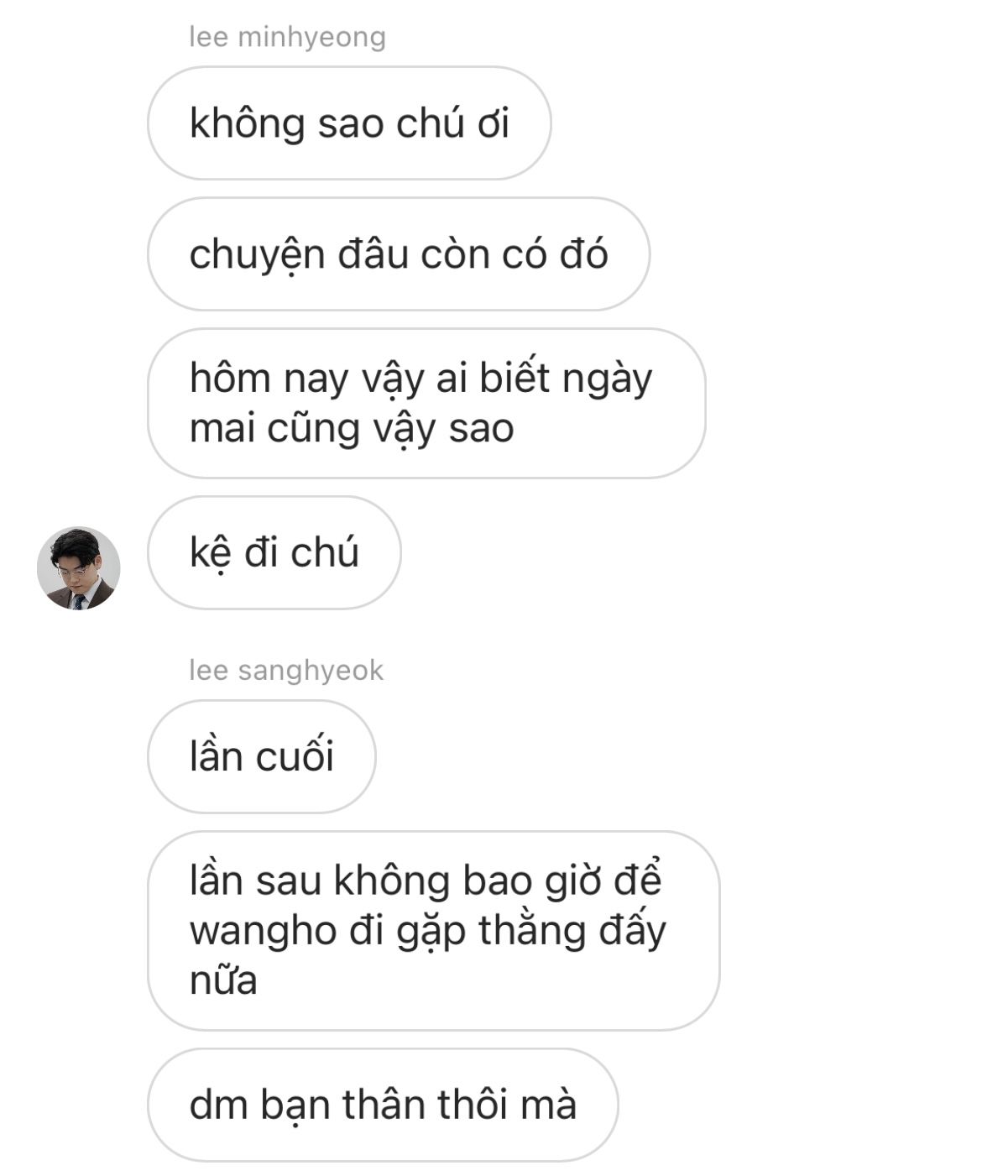Click the word 'dm' in last bubble
982x1176 pixels.
point(217,1105)
